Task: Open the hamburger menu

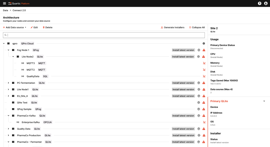Action: [x=4, y=4]
